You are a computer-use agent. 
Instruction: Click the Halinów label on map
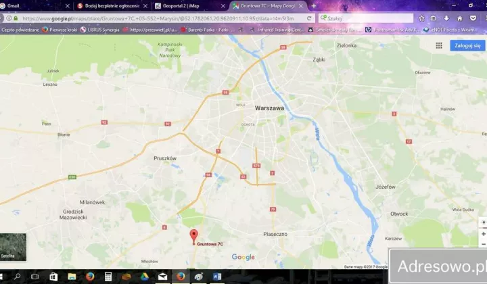tap(448, 109)
